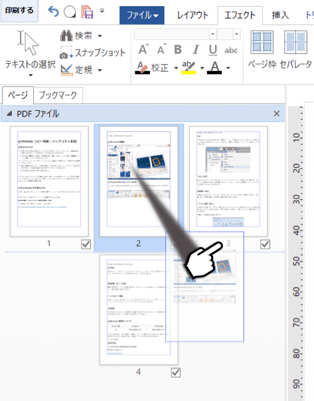Select page 2 thumbnail

pos(139,181)
